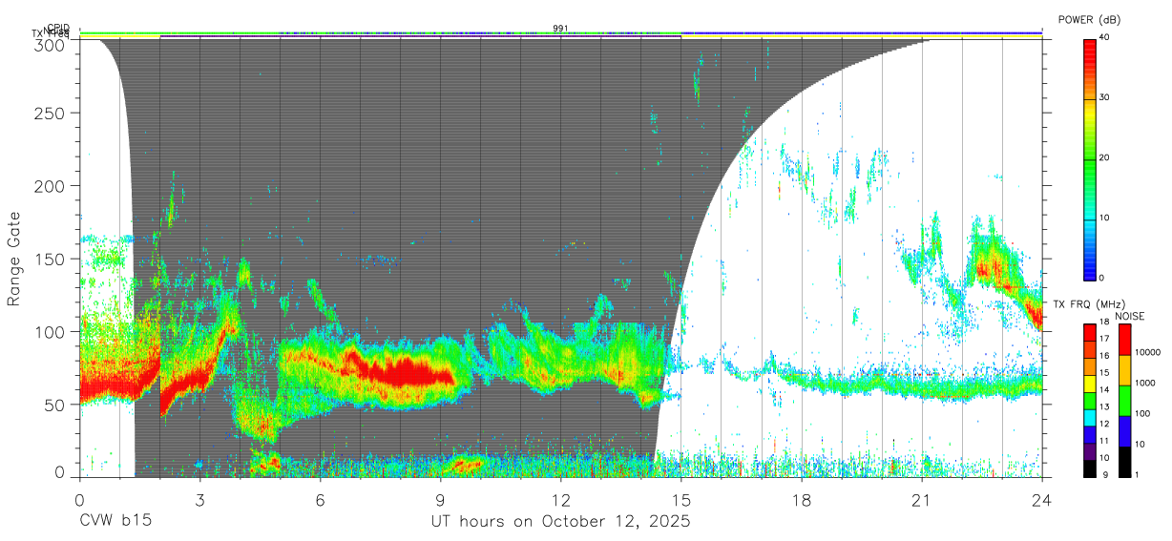Click the 24 hour tick on UT axis
1172x541 pixels.
[1042, 499]
